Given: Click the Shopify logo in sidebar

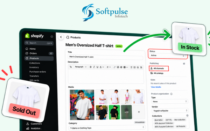Looking at the screenshot, I should pyautogui.click(x=34, y=36).
